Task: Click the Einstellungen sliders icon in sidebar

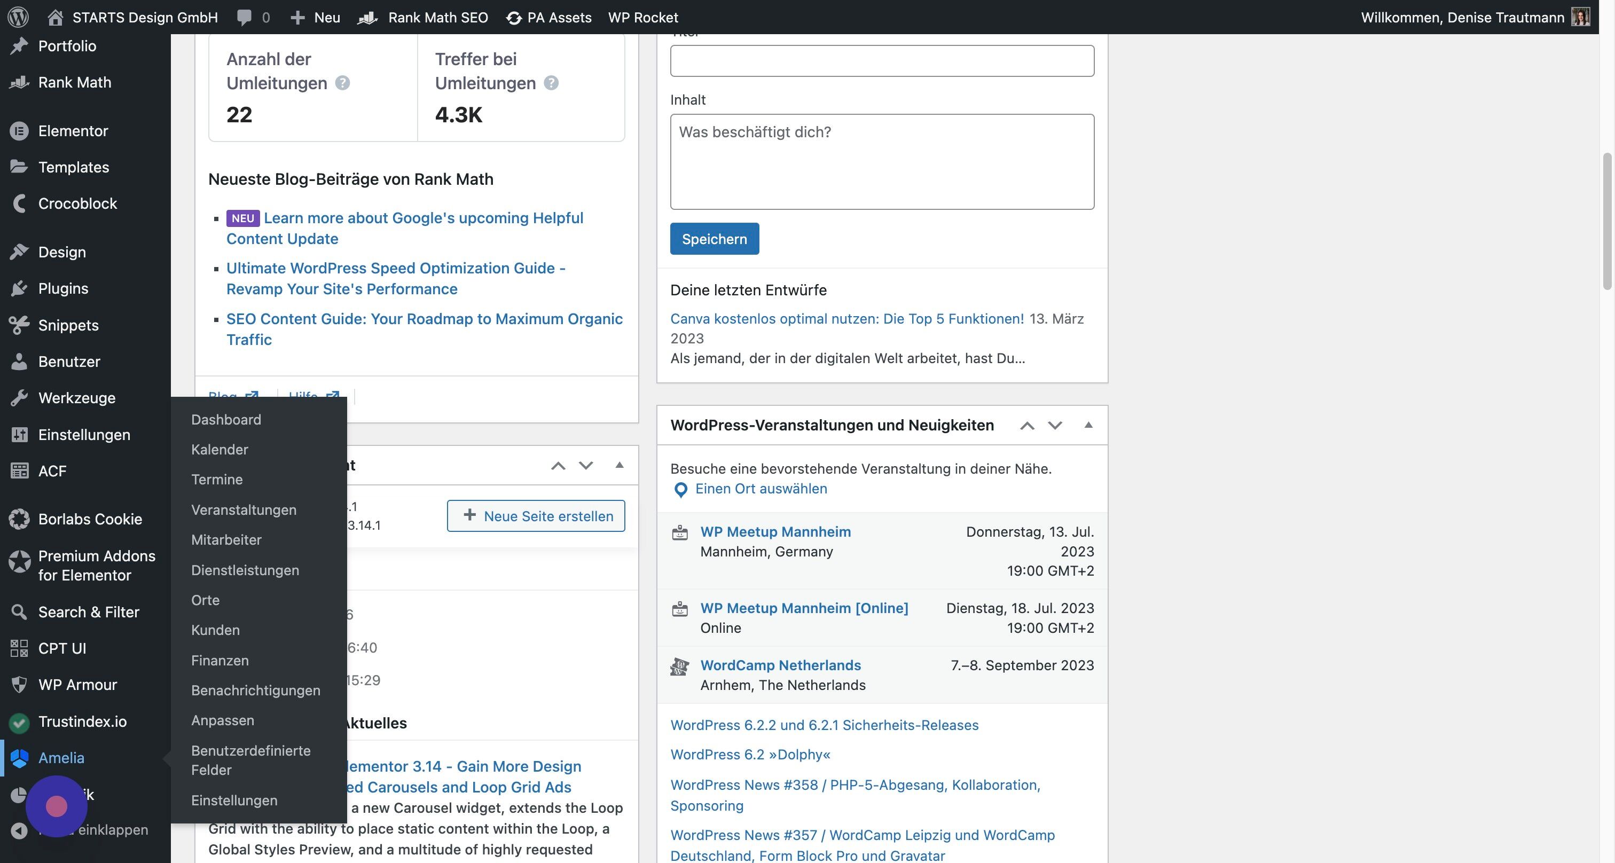Action: pyautogui.click(x=19, y=434)
